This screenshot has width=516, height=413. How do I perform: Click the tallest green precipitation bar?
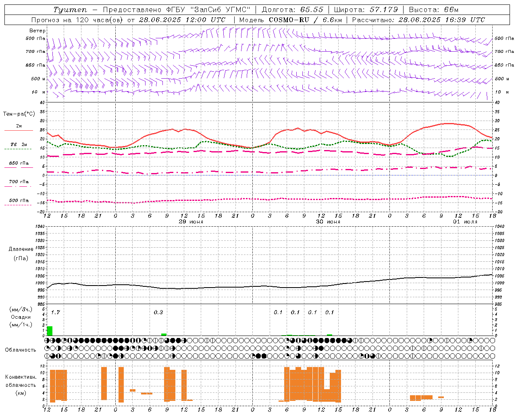50,331
